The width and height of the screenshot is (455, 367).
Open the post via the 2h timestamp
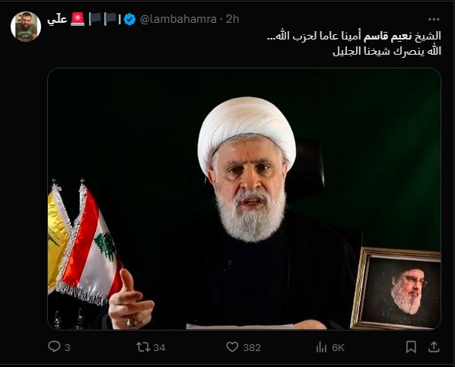click(232, 19)
